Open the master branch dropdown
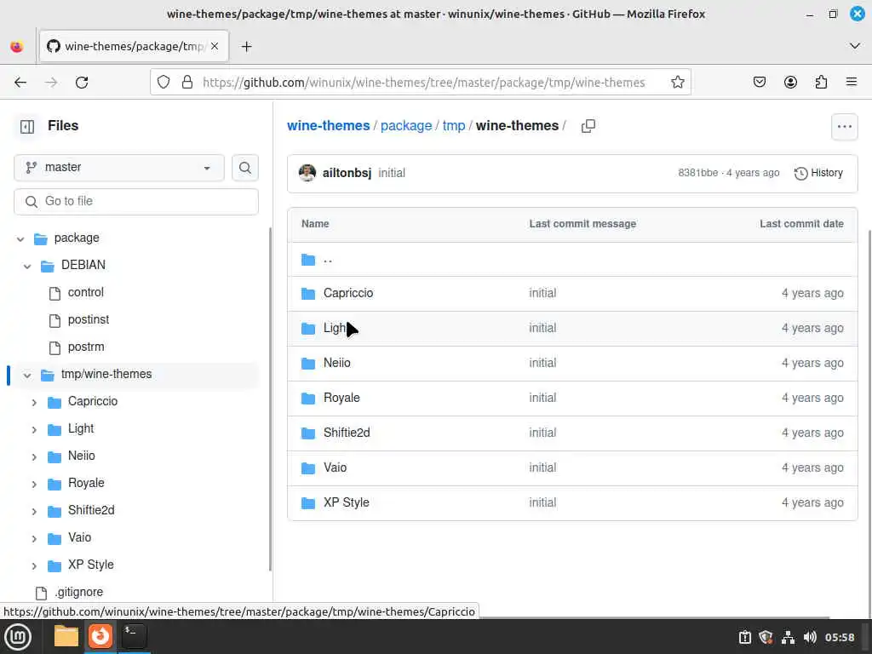This screenshot has height=654, width=872. pos(119,168)
